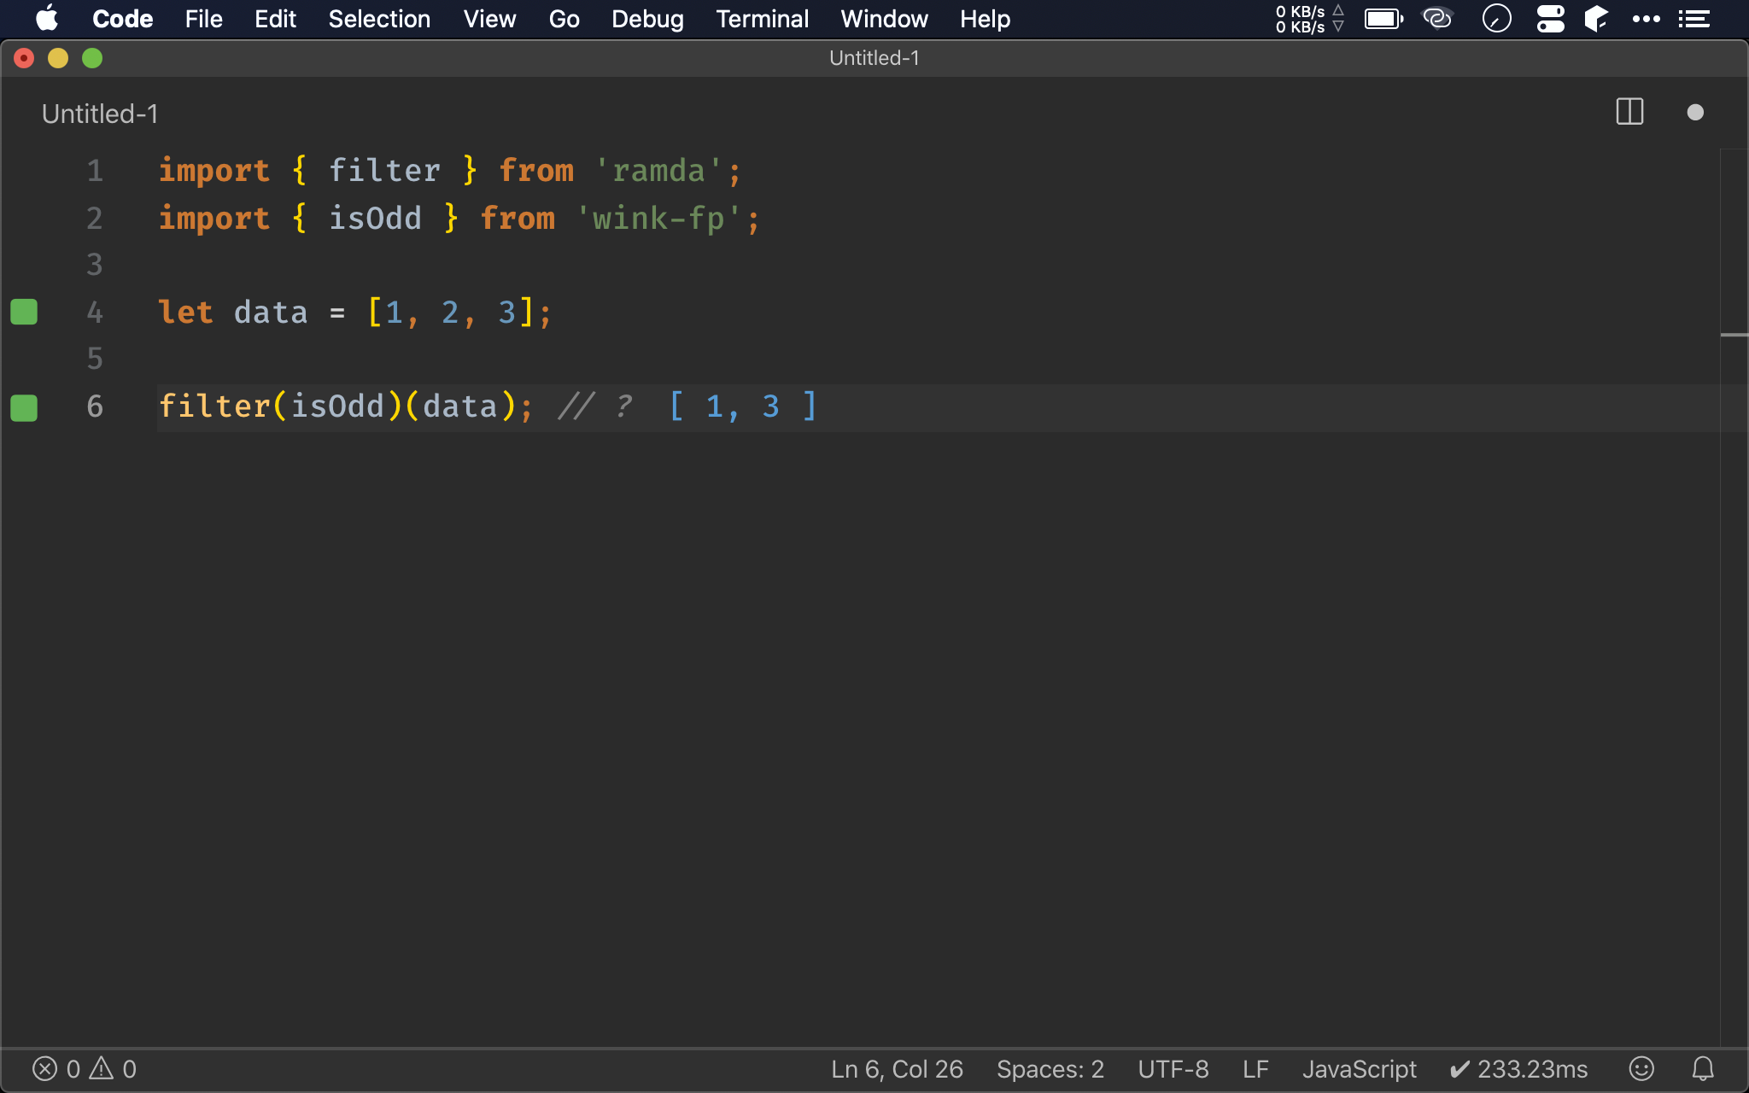
Task: Open the Apple menu
Action: tap(47, 18)
